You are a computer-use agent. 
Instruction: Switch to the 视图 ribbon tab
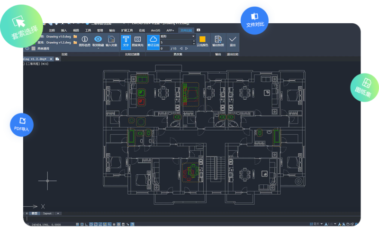[76, 30]
